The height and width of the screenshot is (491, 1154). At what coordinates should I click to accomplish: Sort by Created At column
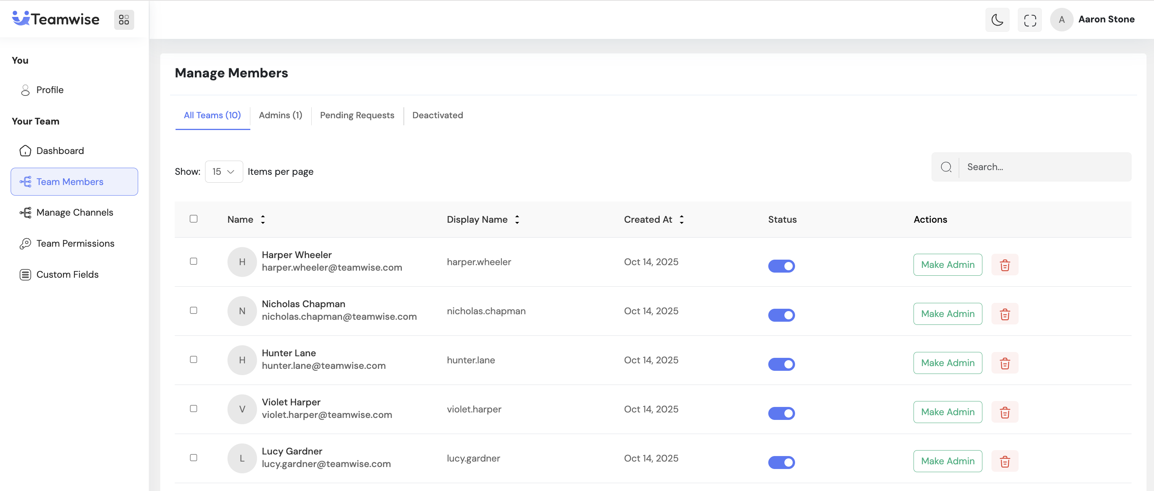[x=681, y=220]
